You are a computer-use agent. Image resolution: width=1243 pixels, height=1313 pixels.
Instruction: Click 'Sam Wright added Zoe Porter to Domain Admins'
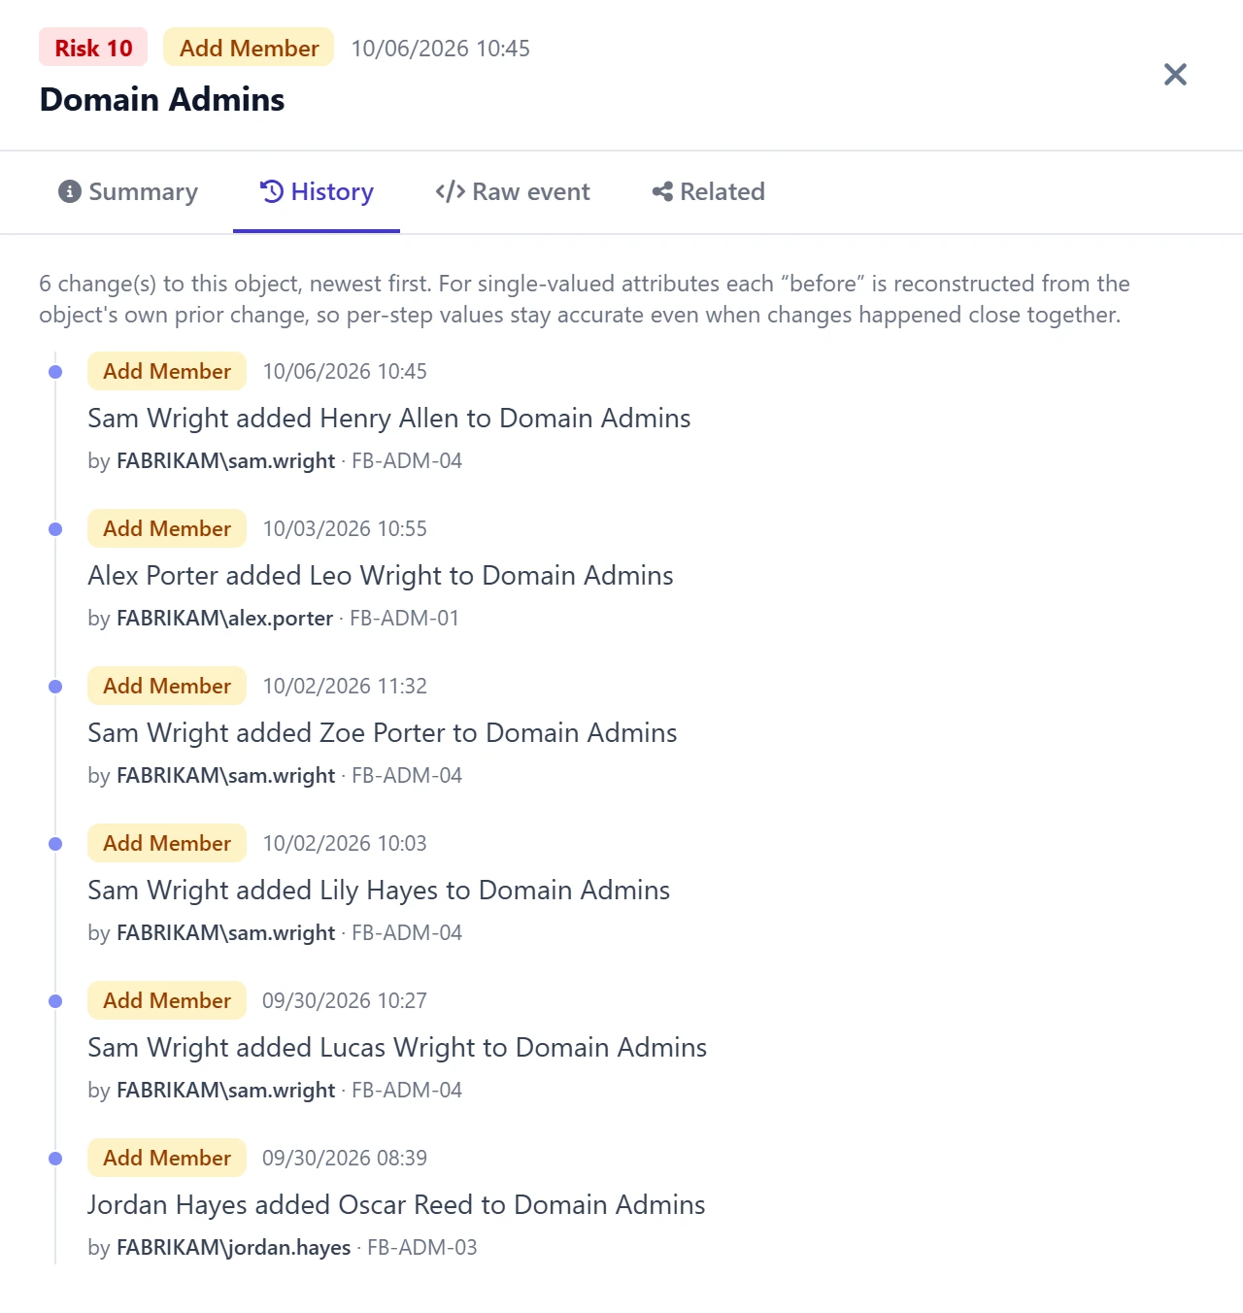point(383,733)
